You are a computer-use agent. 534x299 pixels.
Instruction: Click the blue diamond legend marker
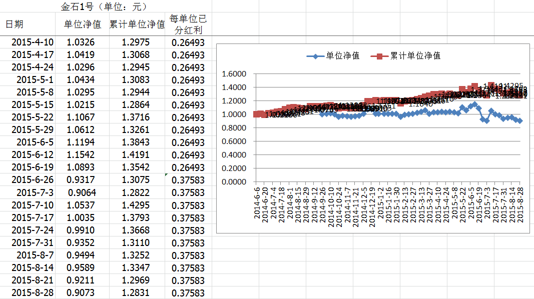316,56
